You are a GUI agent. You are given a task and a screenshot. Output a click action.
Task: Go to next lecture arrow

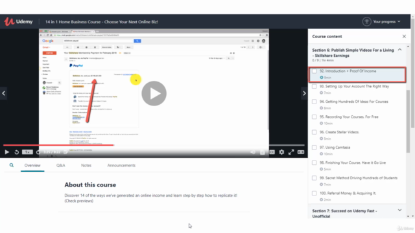[x=304, y=93]
